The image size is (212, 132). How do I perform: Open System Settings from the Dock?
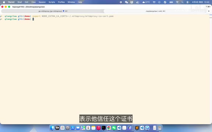tap(68, 128)
